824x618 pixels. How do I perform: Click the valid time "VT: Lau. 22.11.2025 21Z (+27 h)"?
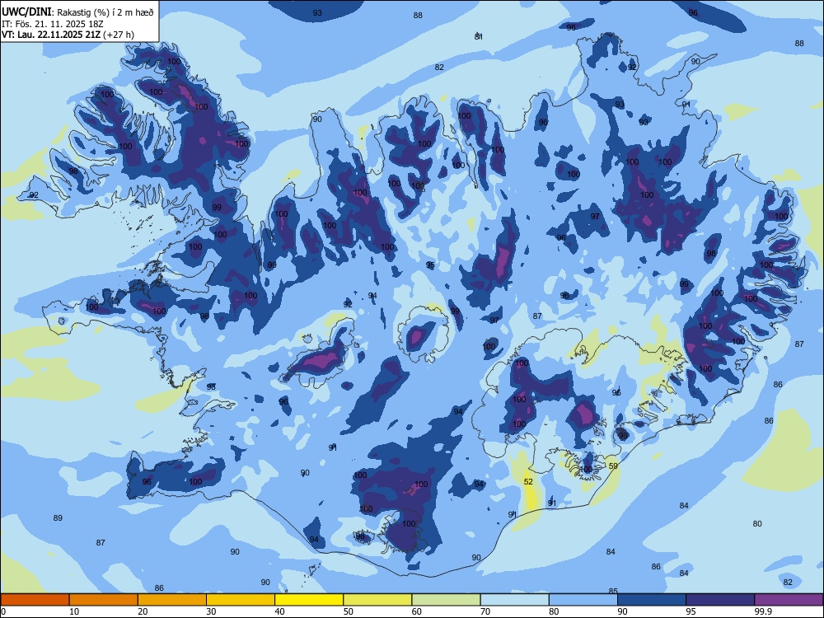68,35
